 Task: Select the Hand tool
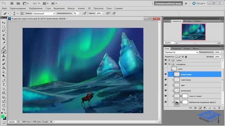[x=4, y=105]
